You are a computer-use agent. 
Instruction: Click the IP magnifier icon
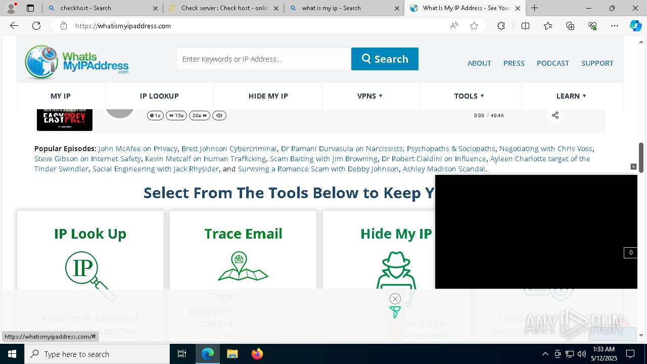click(90, 276)
